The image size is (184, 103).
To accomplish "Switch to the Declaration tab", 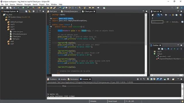I will coord(73,79).
